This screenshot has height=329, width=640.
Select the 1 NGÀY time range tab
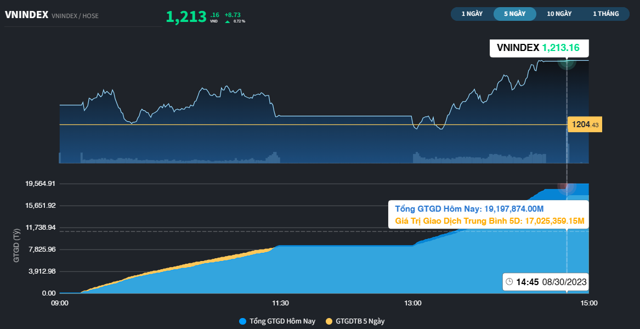coord(472,14)
